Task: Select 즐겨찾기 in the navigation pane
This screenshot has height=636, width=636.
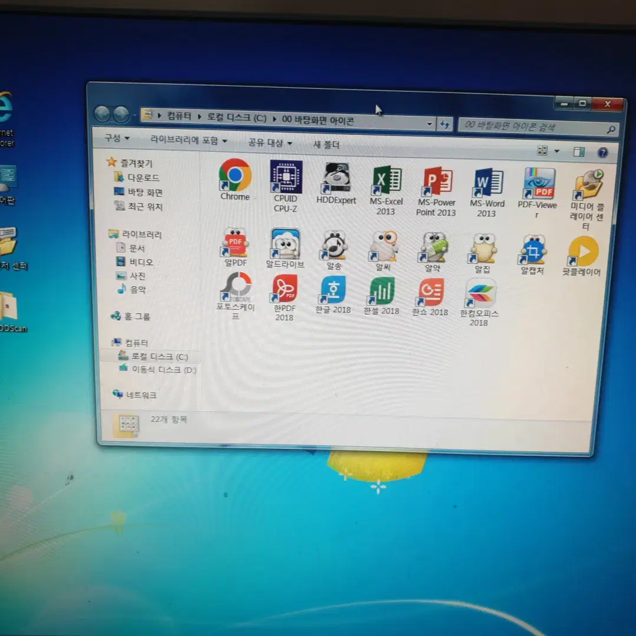Action: [x=136, y=163]
